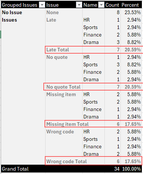Screen dimensions: 143x174
Task: Select the No quote issue label
Action: point(57,57)
